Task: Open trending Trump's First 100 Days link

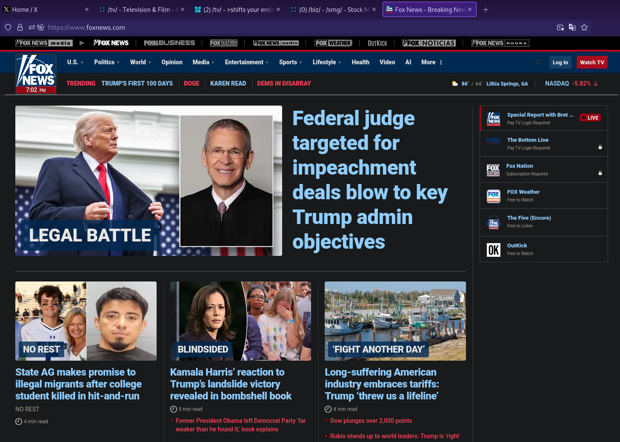Action: [x=137, y=83]
